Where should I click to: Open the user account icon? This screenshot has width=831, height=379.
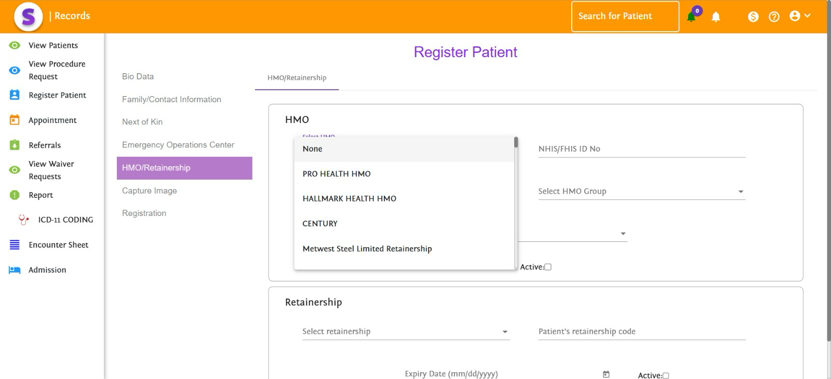795,16
